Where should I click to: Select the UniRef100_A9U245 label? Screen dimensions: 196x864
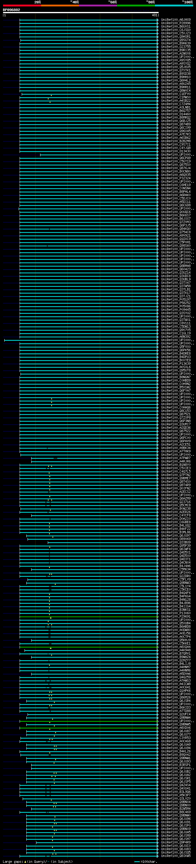[176, 83]
